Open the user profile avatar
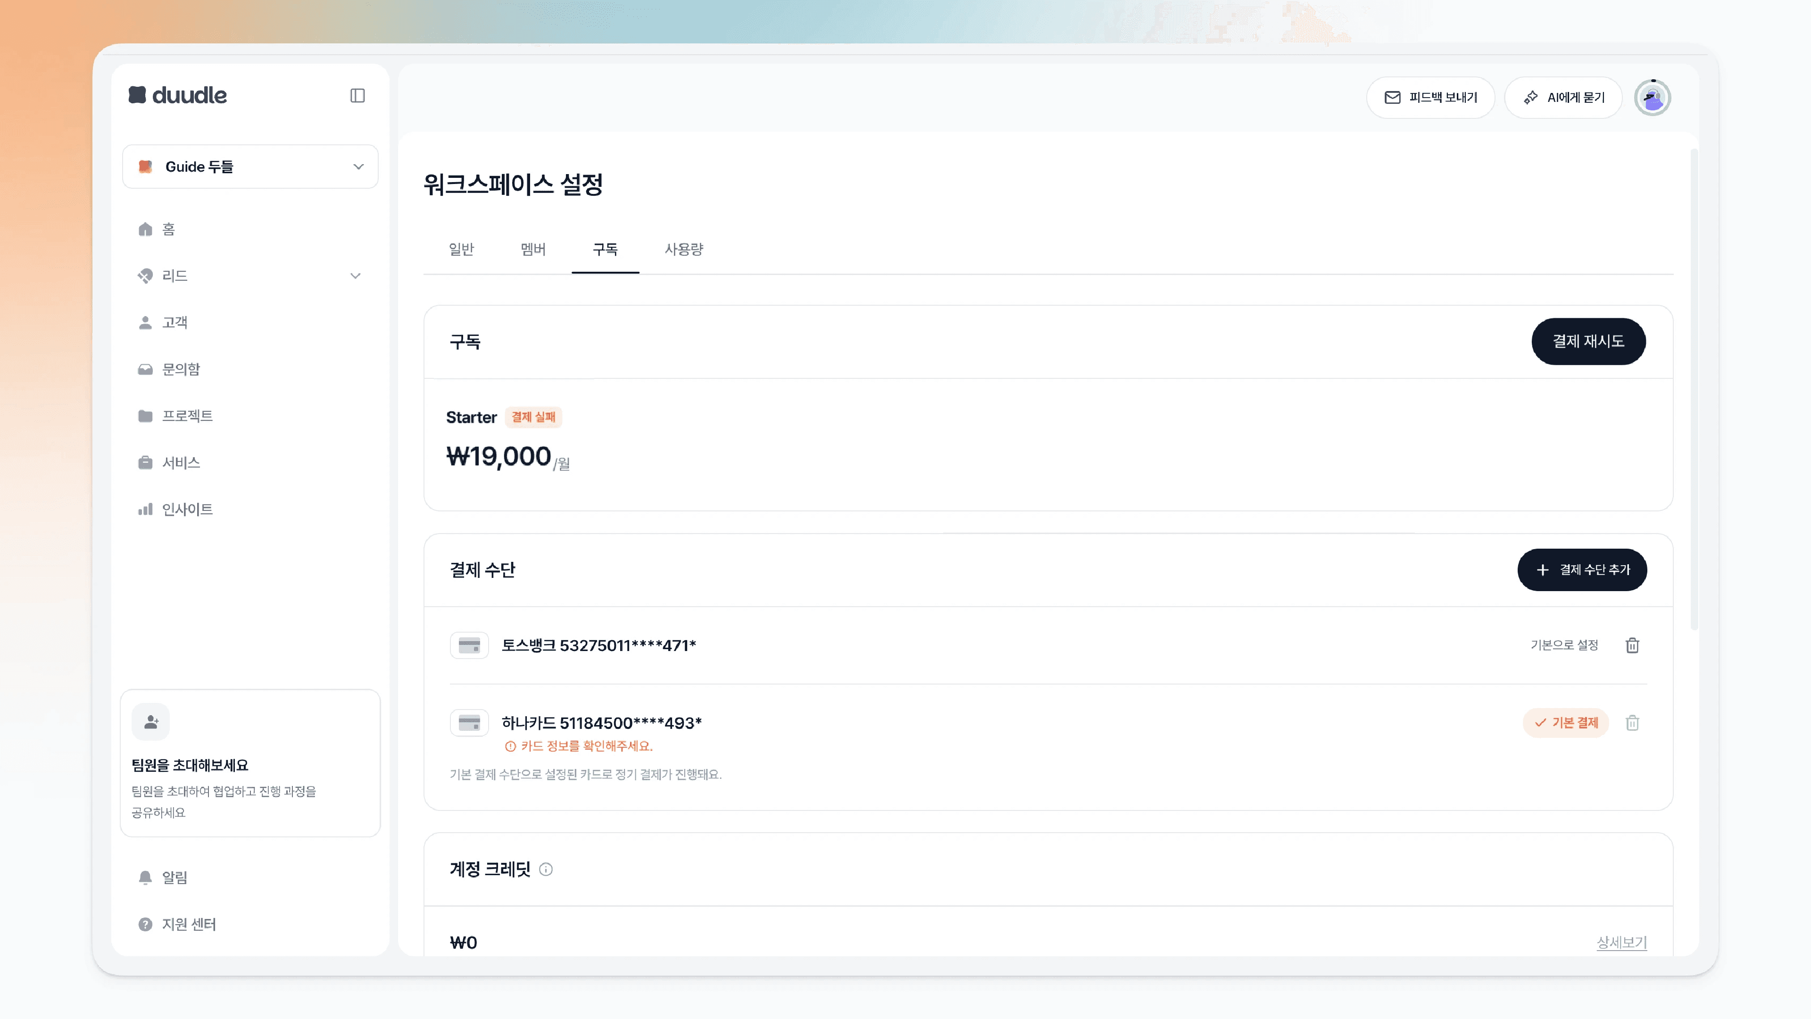1811x1019 pixels. 1652,98
